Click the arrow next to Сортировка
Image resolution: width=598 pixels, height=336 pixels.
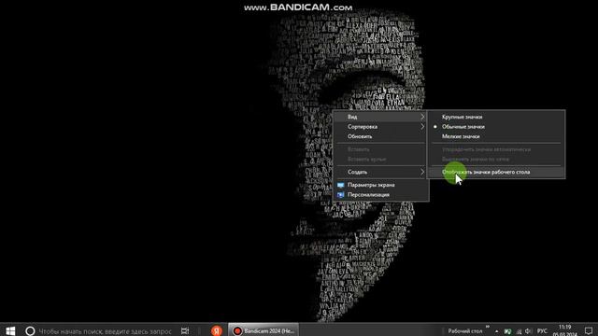coord(422,127)
